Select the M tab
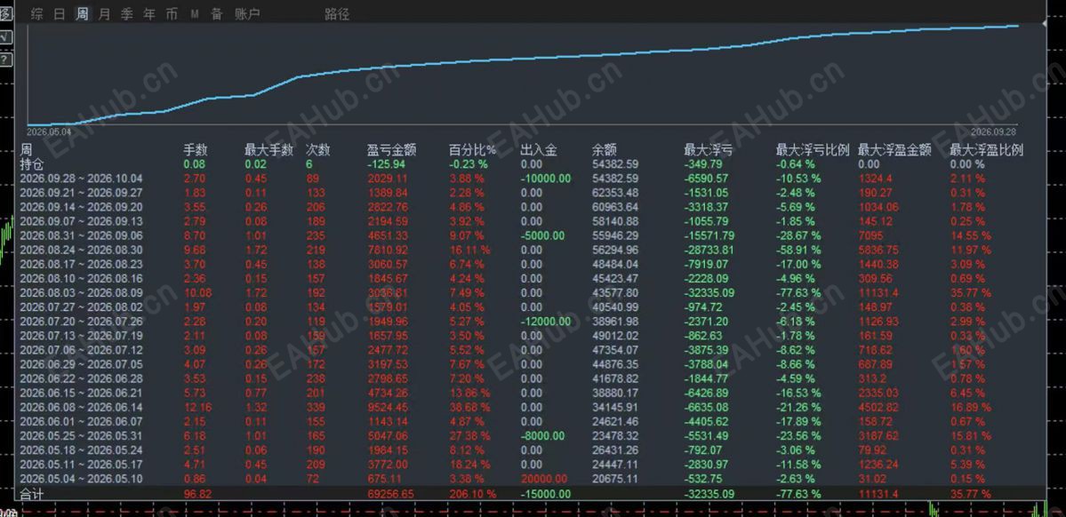This screenshot has width=1066, height=517. click(x=195, y=13)
